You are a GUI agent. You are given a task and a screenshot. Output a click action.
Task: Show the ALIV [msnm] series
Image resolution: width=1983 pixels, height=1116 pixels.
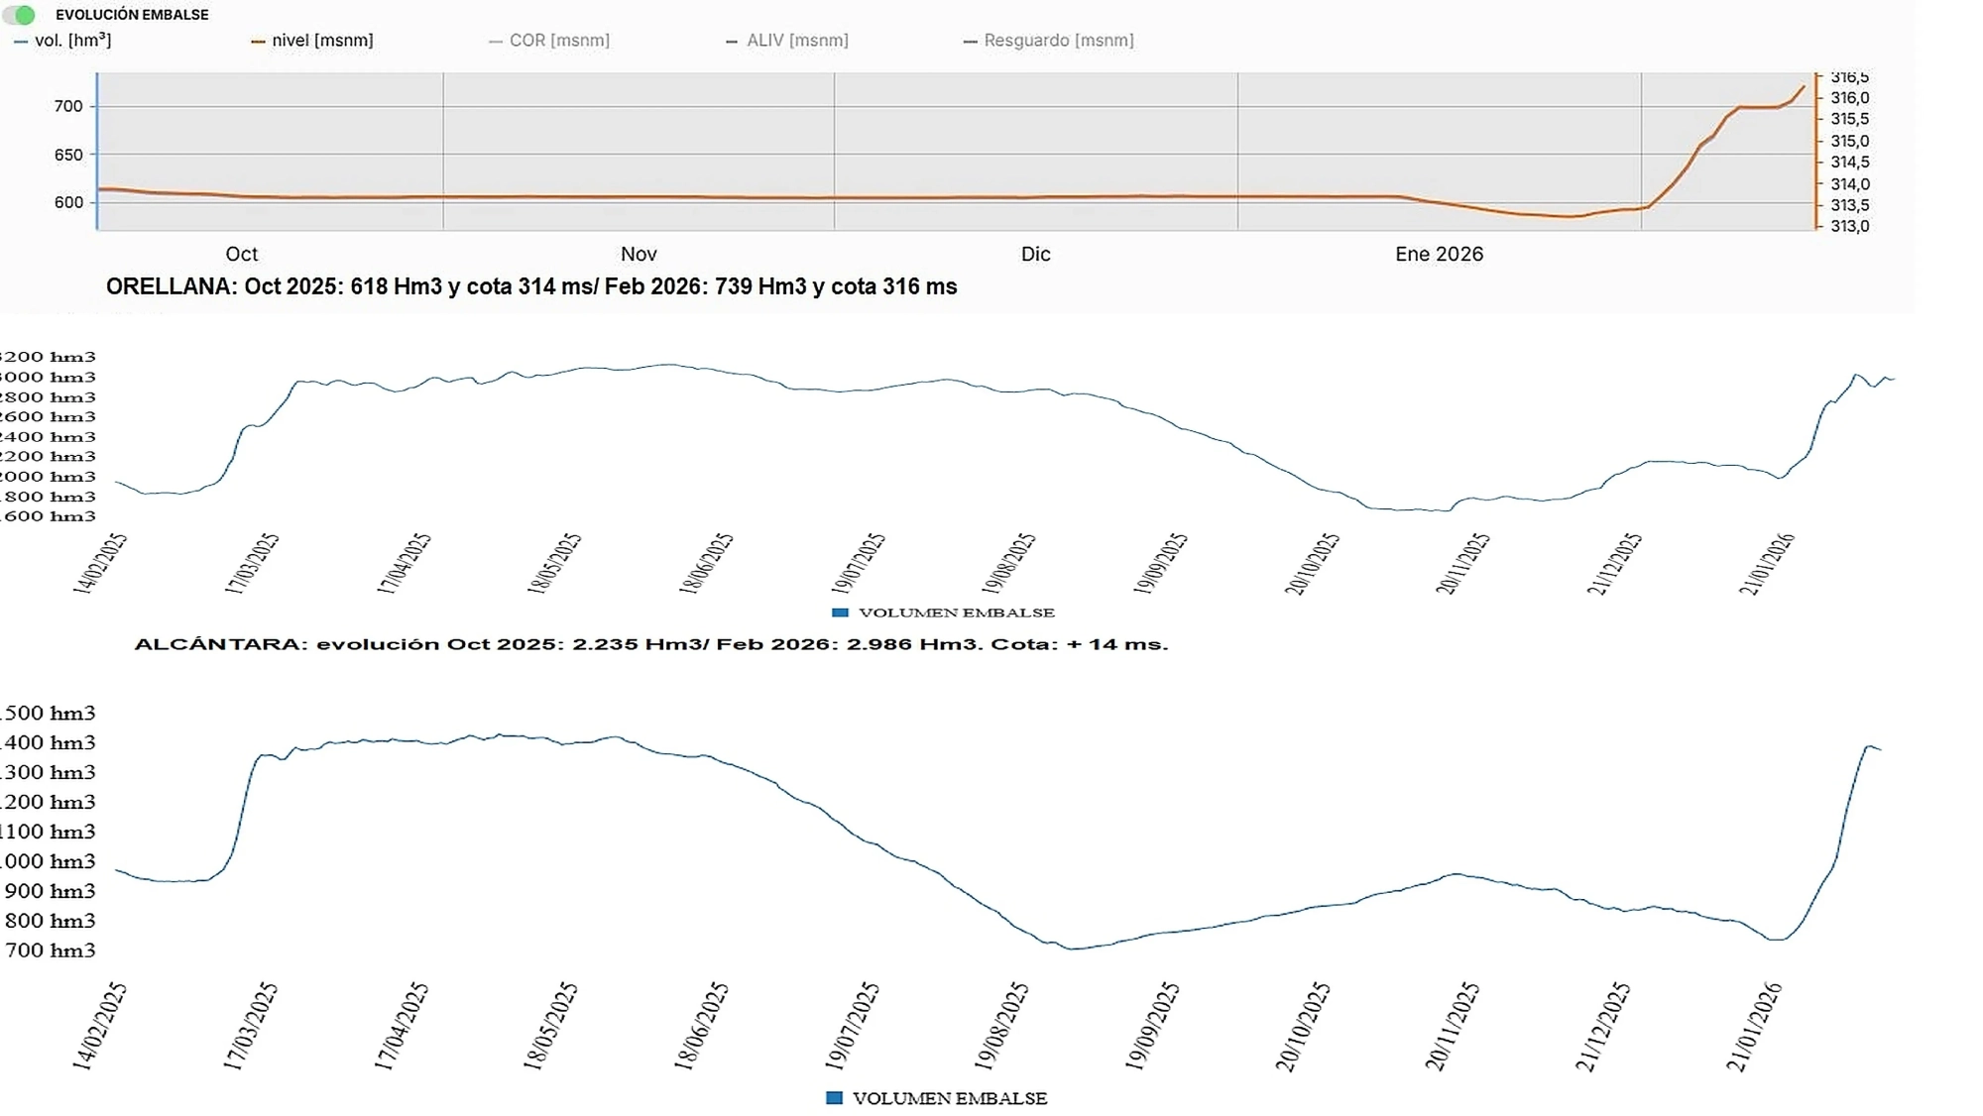[x=787, y=41]
